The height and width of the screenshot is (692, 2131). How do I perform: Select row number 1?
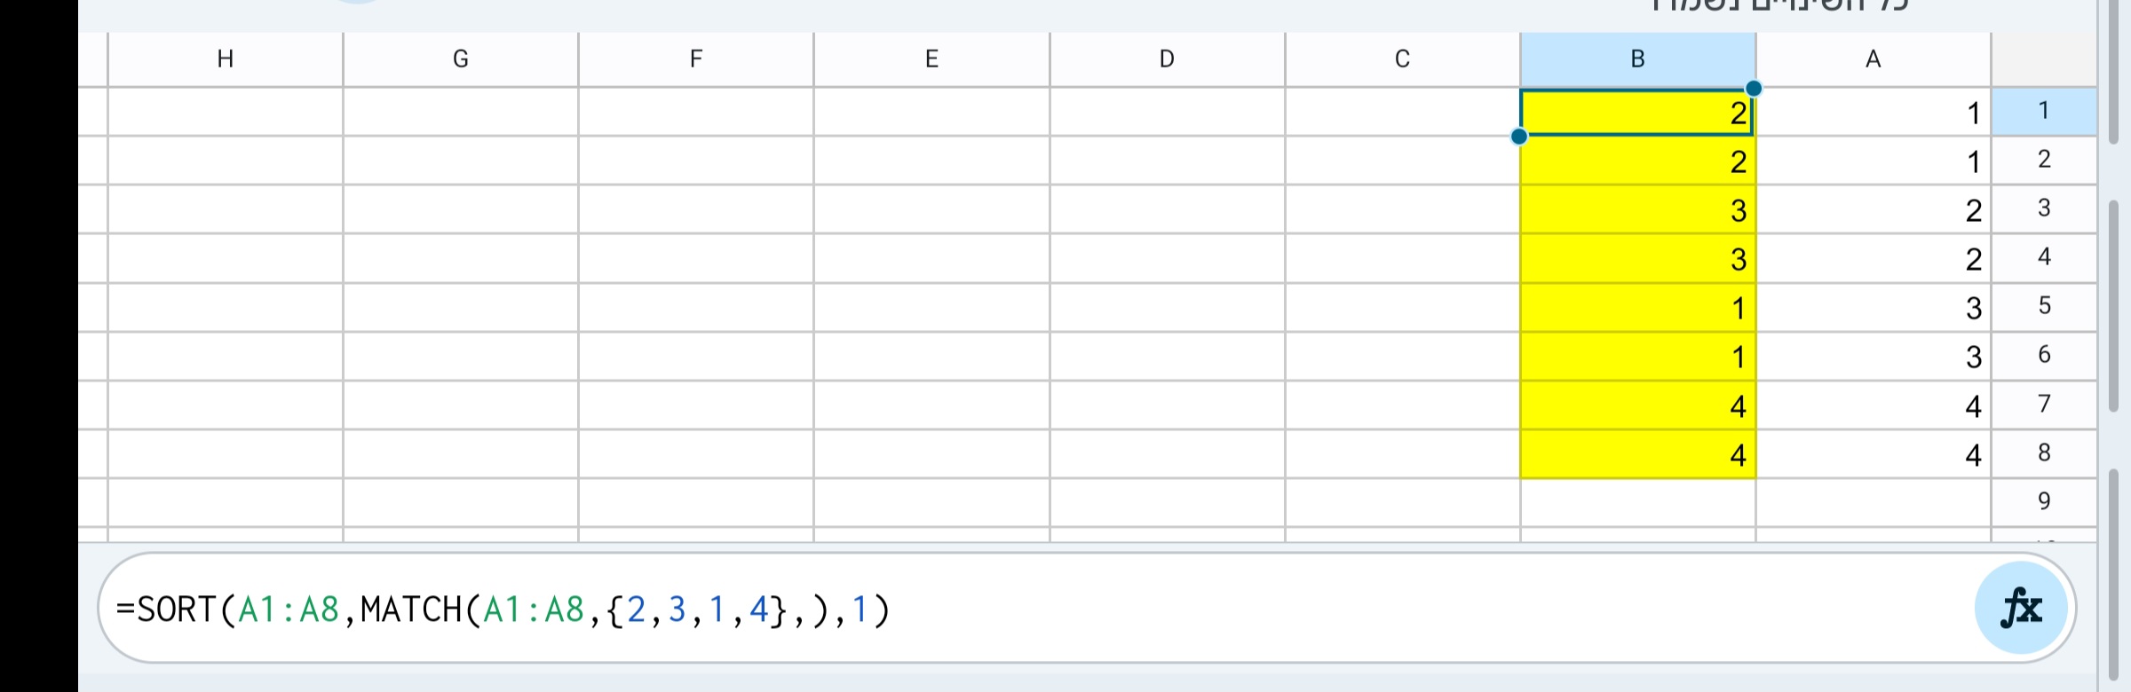coord(2044,111)
